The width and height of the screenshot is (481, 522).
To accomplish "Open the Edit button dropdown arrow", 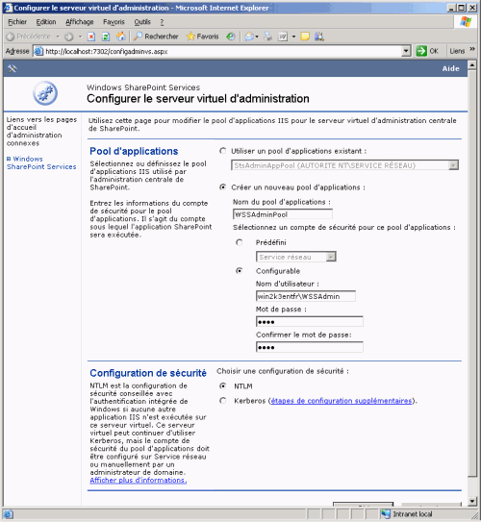I will pos(293,37).
